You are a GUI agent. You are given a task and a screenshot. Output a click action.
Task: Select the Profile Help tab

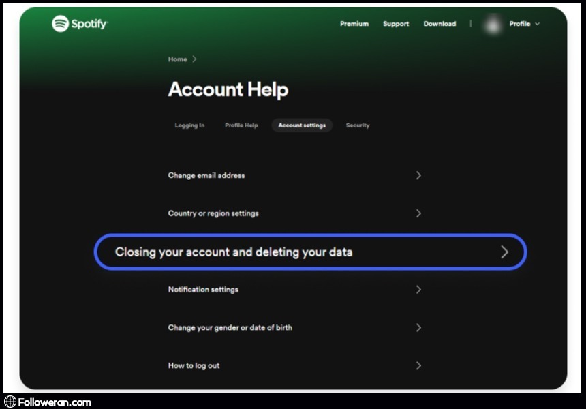(241, 125)
